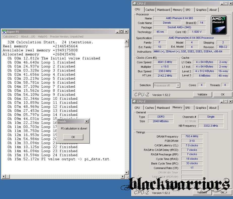Open Graphics tab in bottom CPU-Z window
Viewport: 233px width, 199px height.
point(201,108)
